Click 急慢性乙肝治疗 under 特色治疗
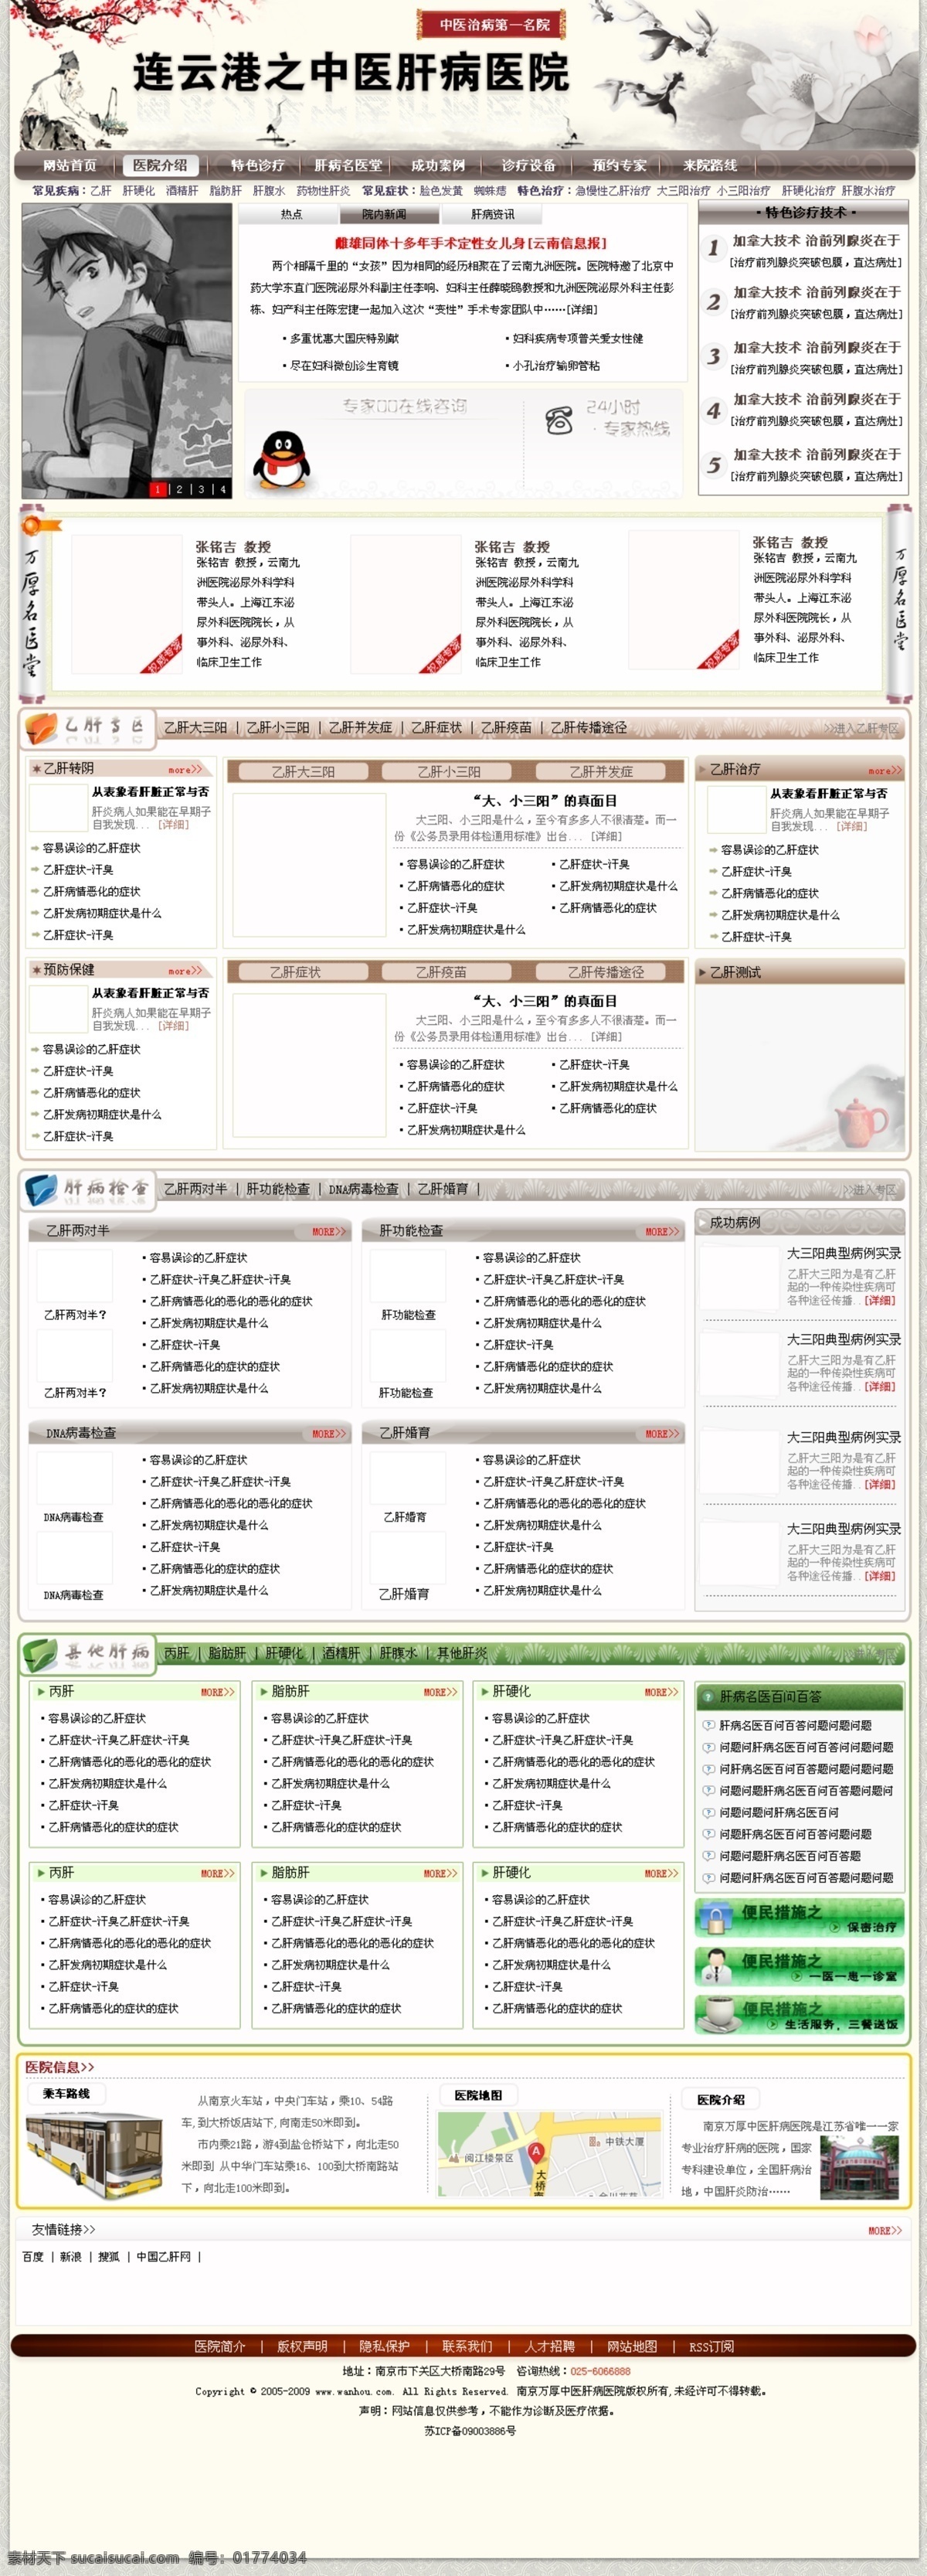Screen dimensions: 927x2576 [x=612, y=190]
